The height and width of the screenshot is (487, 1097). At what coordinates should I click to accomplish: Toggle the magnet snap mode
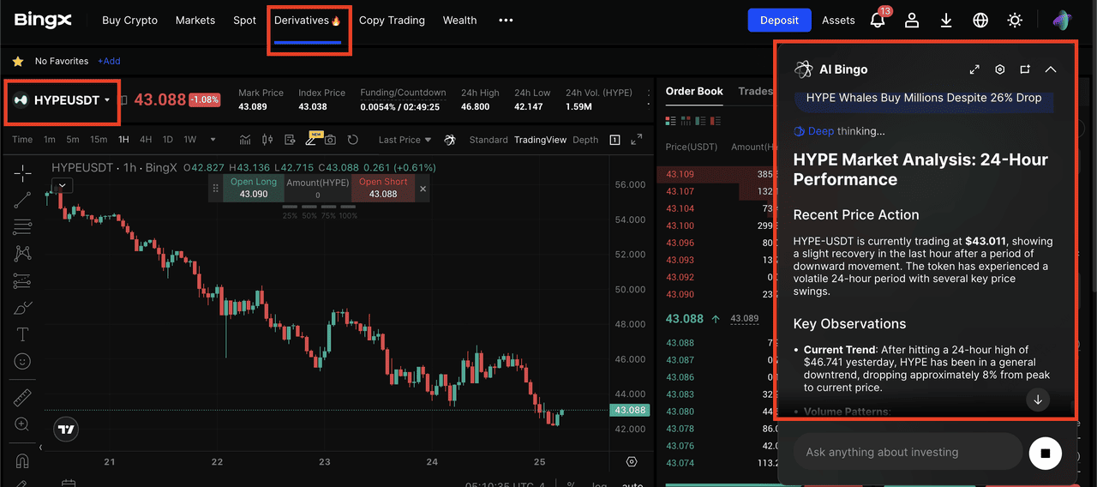click(22, 461)
